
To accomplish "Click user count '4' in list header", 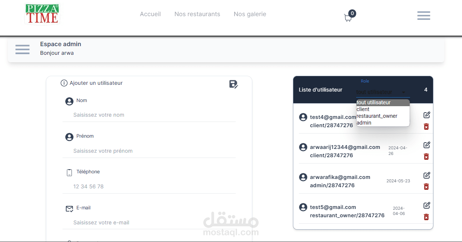I will (x=426, y=90).
